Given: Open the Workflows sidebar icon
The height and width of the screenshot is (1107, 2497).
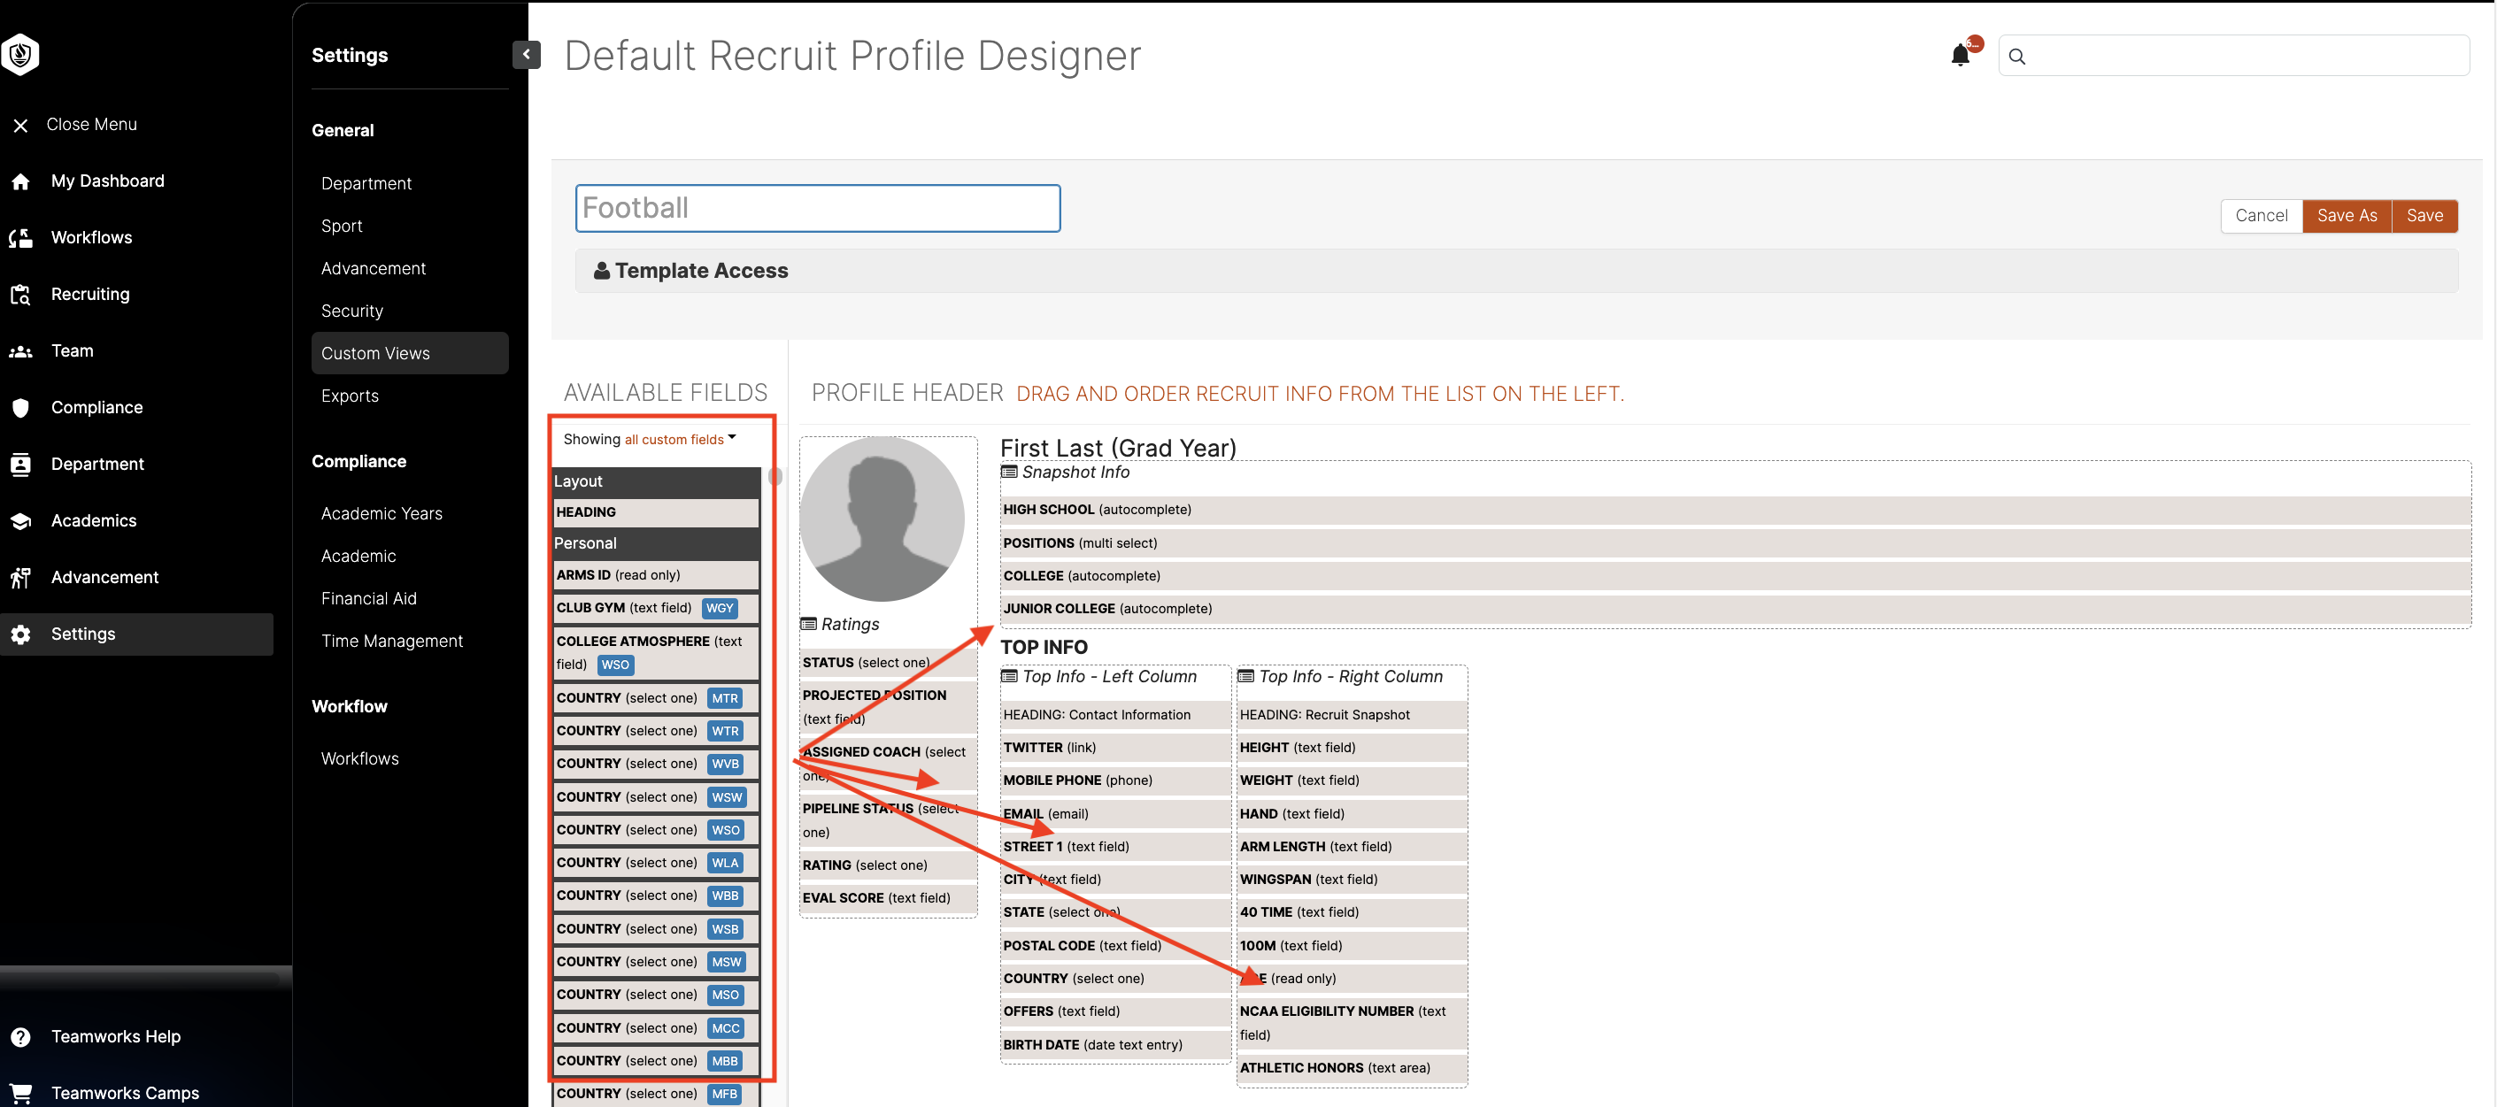Looking at the screenshot, I should pyautogui.click(x=20, y=237).
